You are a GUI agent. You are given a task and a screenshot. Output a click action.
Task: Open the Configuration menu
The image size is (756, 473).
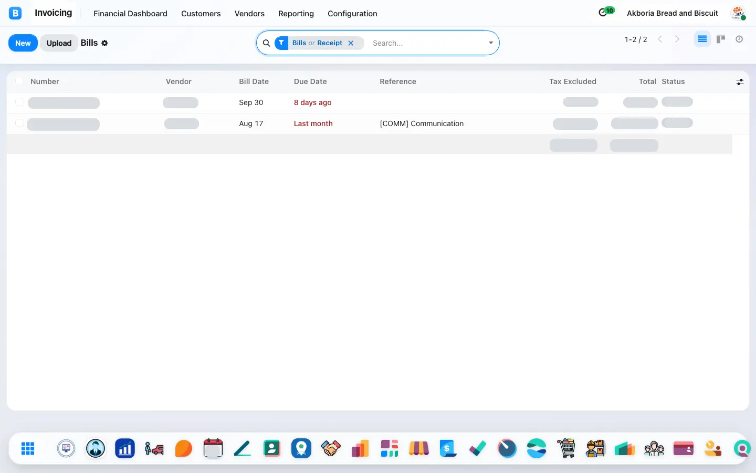[x=352, y=14]
